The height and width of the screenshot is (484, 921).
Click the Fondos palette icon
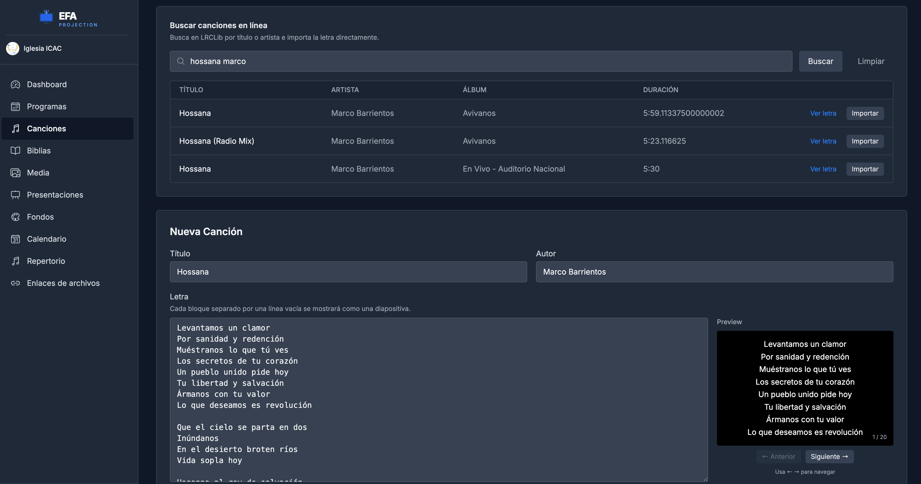[x=15, y=217]
